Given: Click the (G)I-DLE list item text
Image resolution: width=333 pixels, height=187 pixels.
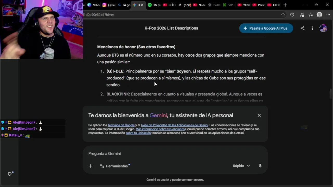Looking at the screenshot, I should tap(186, 78).
